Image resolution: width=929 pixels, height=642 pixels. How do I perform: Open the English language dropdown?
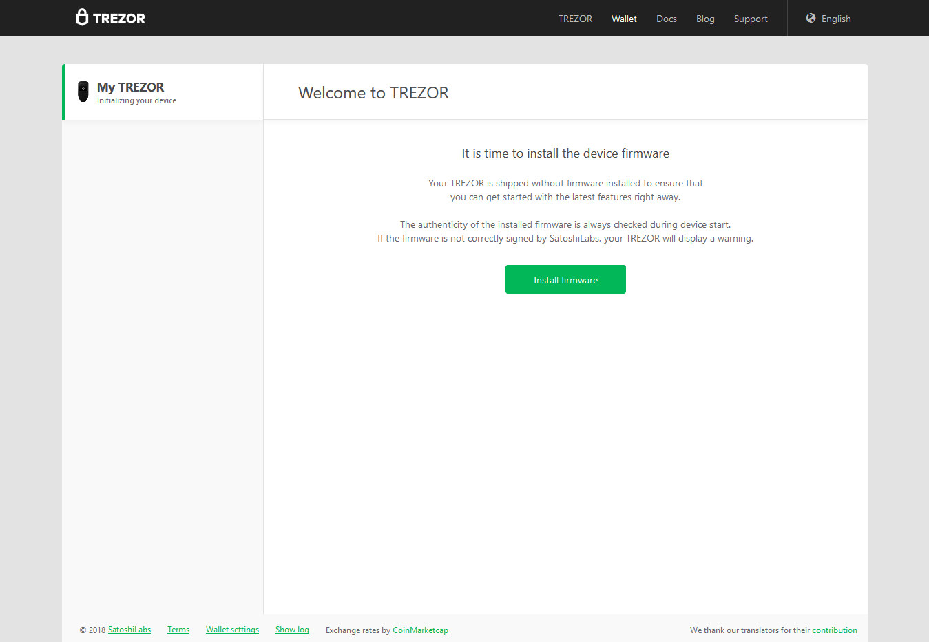coord(835,19)
